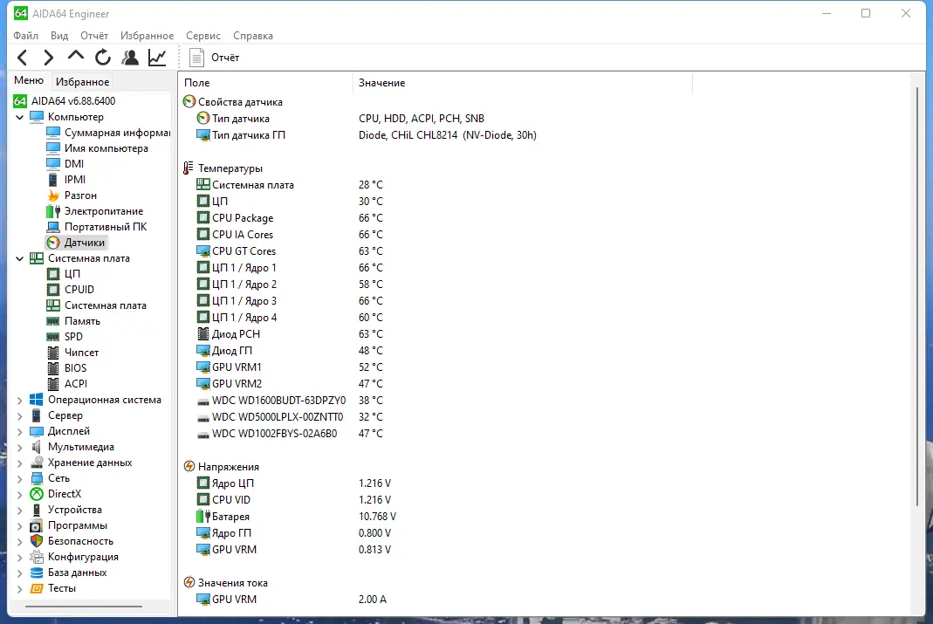Collapse the Системная плата parent node
This screenshot has width=933, height=624.
19,258
